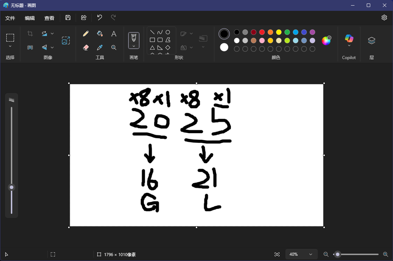Open the image resize dialog
Screen dimensions: 393x261
pyautogui.click(x=65, y=41)
